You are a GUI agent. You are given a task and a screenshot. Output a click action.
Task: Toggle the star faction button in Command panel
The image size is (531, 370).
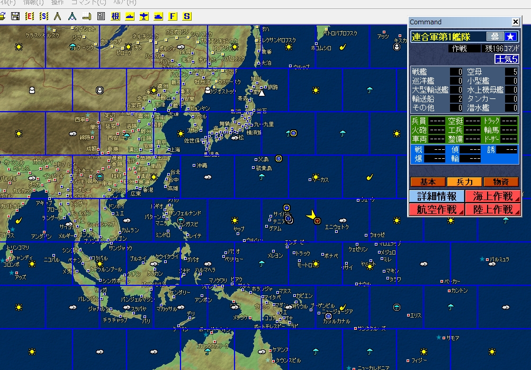pos(511,37)
